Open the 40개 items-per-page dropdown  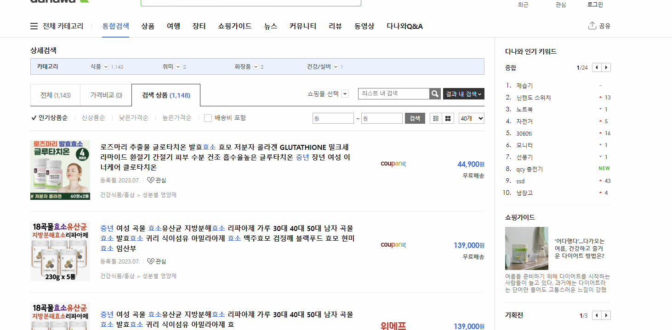(x=471, y=118)
